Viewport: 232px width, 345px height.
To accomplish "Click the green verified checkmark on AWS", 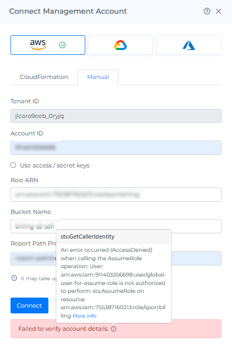I will (63, 45).
